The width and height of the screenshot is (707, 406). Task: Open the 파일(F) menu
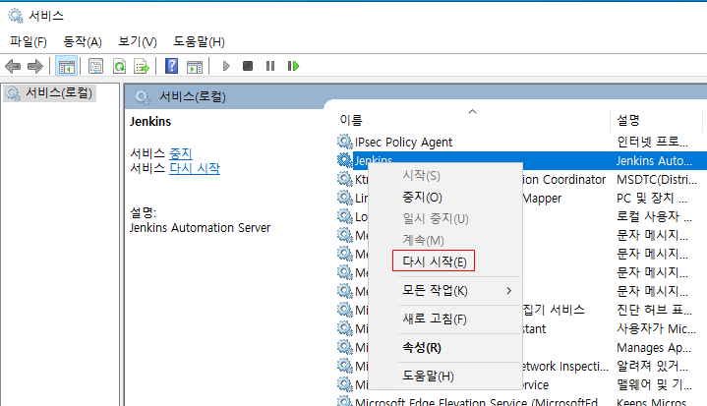click(29, 42)
